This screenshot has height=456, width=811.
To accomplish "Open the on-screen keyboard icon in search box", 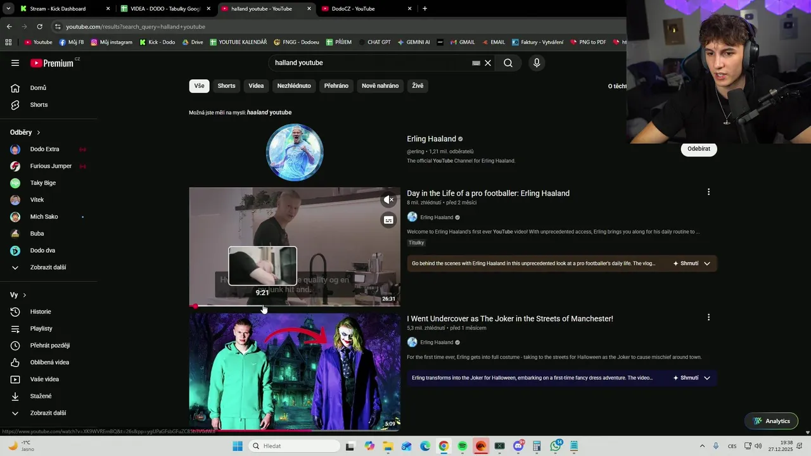I will 476,63.
